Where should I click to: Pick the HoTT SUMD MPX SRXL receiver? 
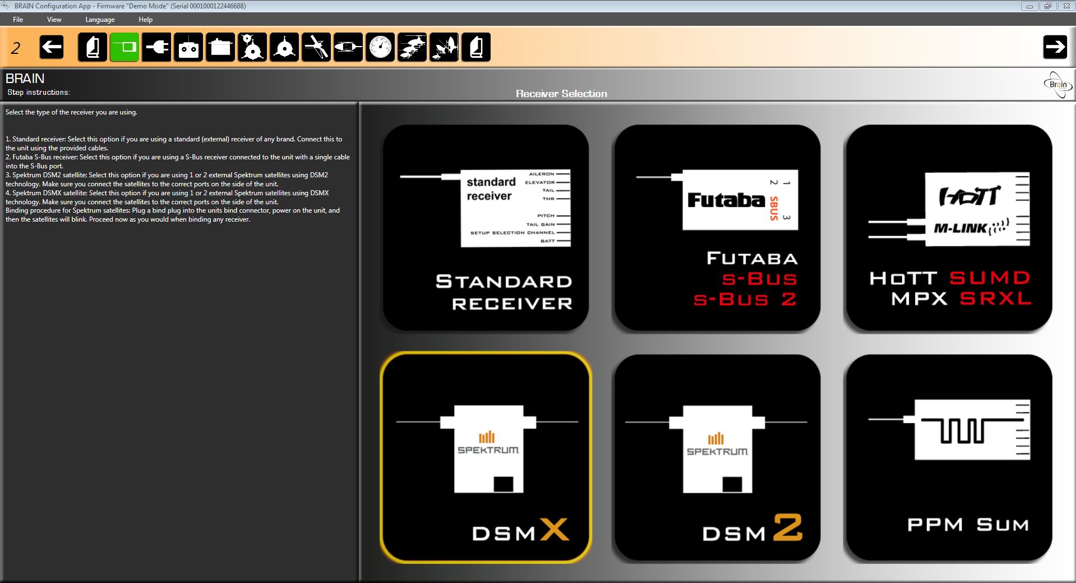click(949, 227)
